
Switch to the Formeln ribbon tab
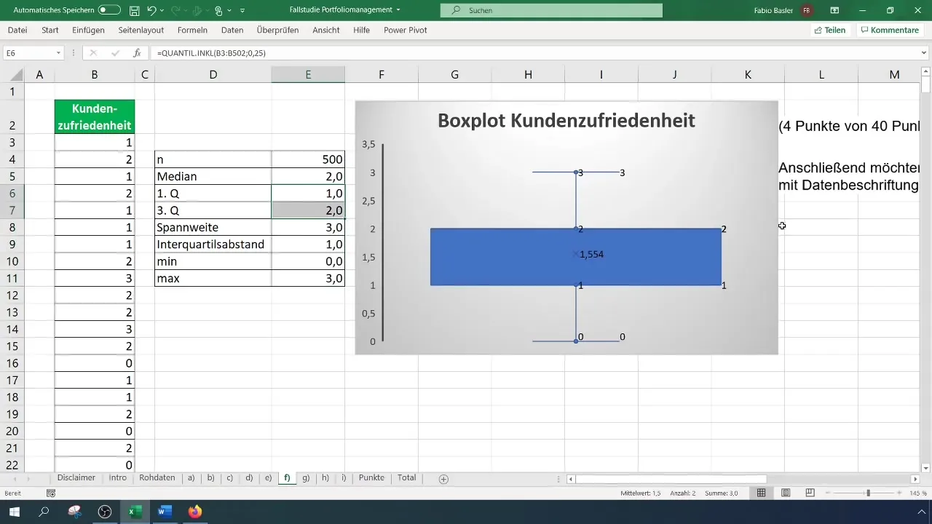(x=192, y=30)
